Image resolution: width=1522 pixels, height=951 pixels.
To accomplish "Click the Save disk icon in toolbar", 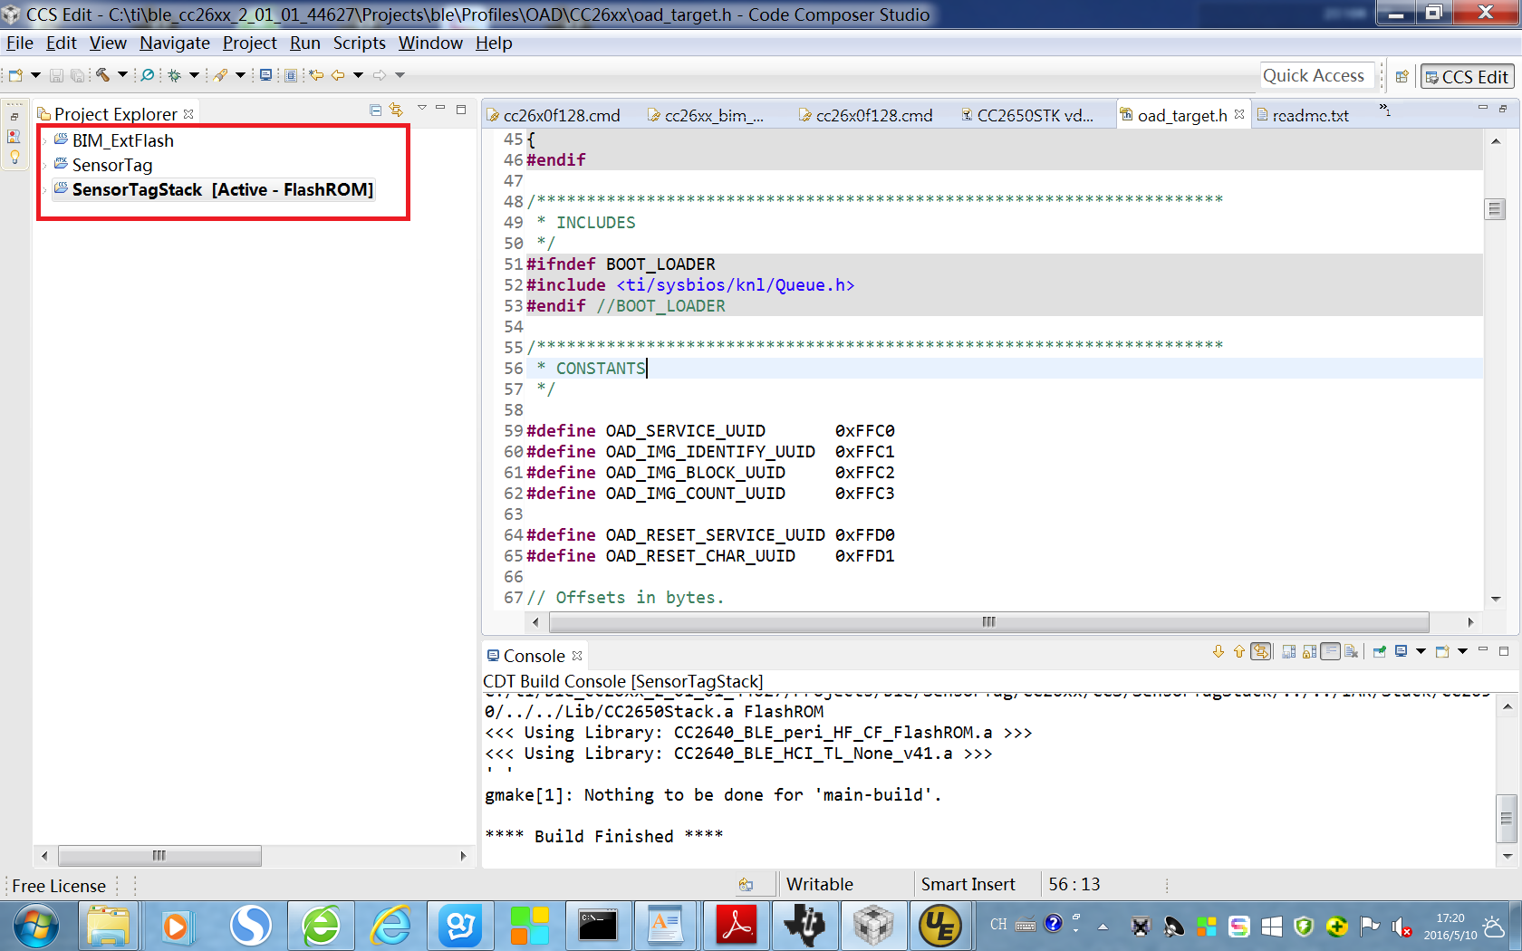I will pyautogui.click(x=56, y=75).
